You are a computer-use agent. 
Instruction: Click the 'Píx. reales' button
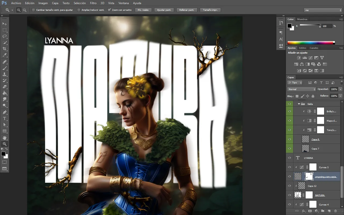[x=143, y=10]
